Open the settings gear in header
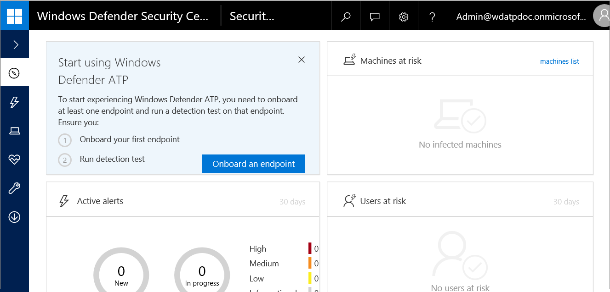 click(x=404, y=17)
